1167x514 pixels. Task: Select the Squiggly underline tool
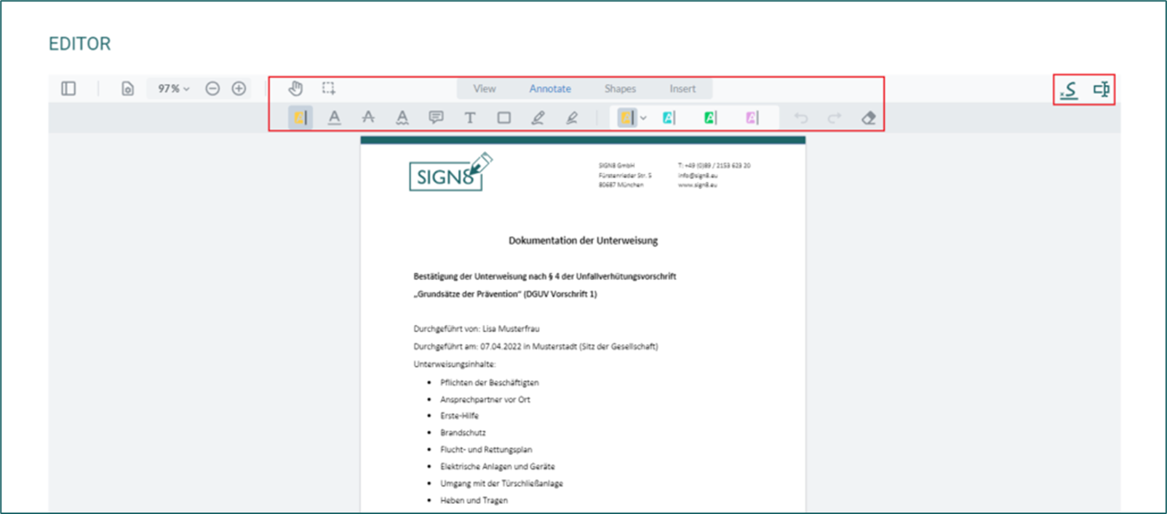(402, 118)
